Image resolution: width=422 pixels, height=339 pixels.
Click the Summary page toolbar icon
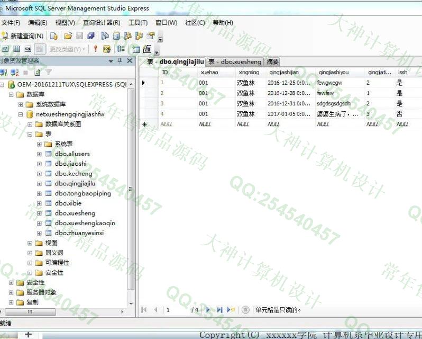(116, 36)
